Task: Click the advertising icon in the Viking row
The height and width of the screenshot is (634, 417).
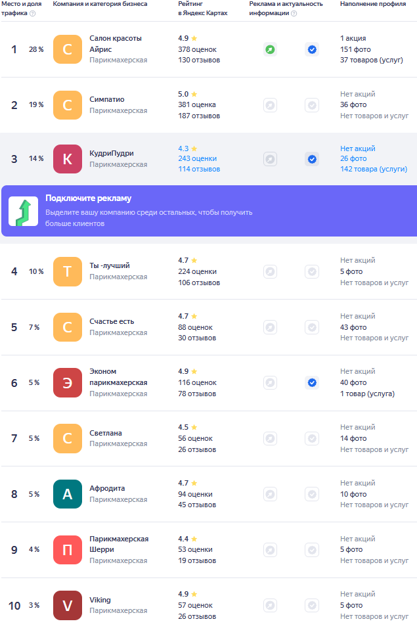Action: click(270, 605)
